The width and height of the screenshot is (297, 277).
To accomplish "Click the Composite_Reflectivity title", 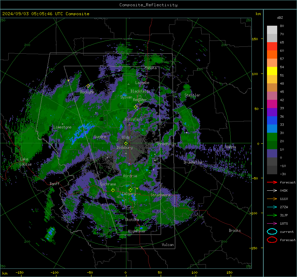I will pyautogui.click(x=148, y=5).
